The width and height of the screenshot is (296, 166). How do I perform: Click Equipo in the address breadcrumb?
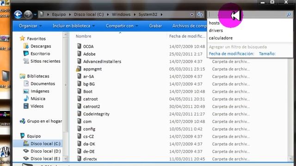pyautogui.click(x=59, y=14)
